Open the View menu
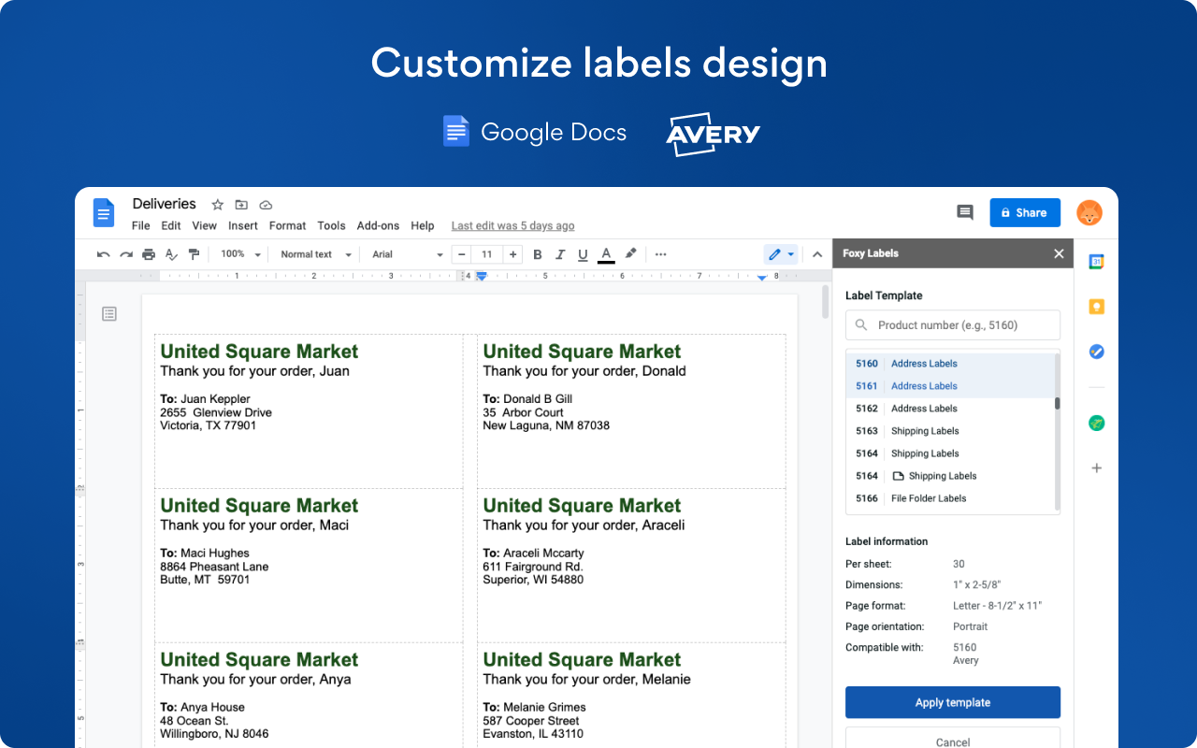Image resolution: width=1197 pixels, height=748 pixels. click(x=205, y=225)
